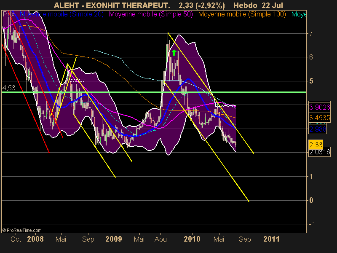Click the 'Oct' label on time axis
The width and height of the screenshot is (337, 253).
[16, 239]
